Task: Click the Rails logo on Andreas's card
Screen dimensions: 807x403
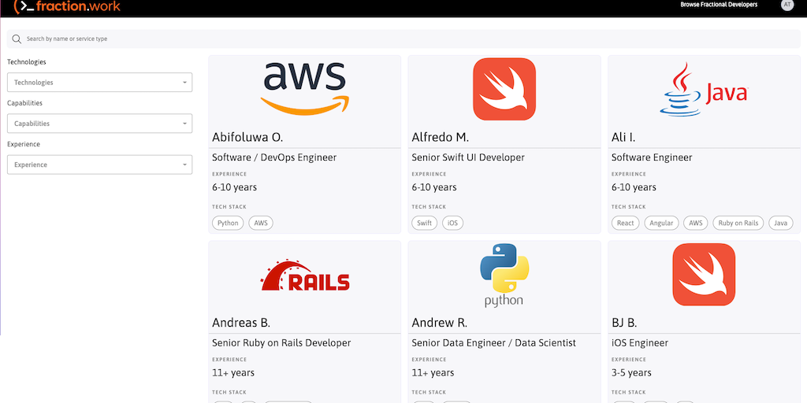Action: (x=305, y=275)
